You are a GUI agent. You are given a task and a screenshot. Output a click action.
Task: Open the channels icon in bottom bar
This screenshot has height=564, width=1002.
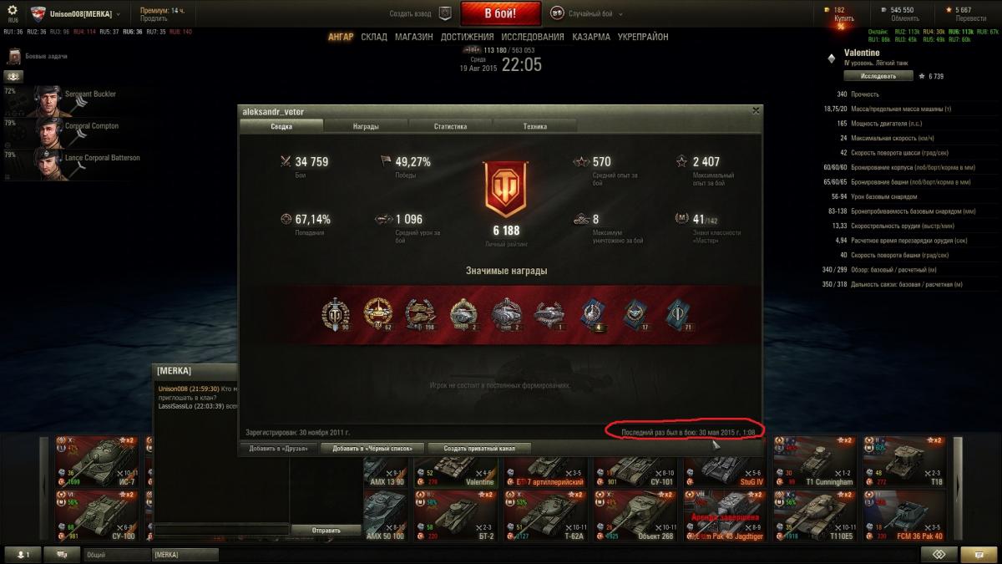63,554
